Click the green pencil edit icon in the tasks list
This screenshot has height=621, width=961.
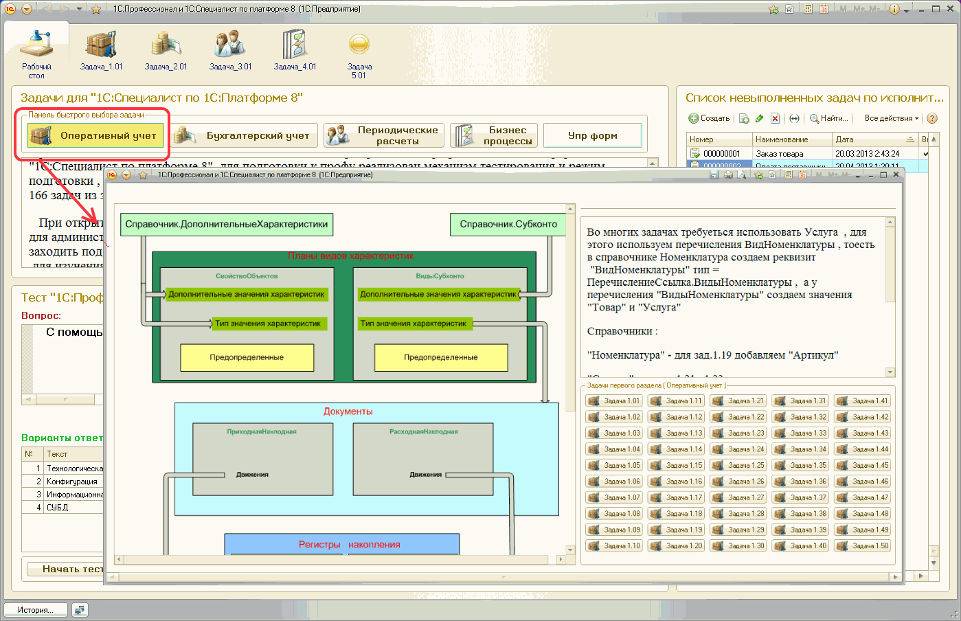tap(759, 118)
